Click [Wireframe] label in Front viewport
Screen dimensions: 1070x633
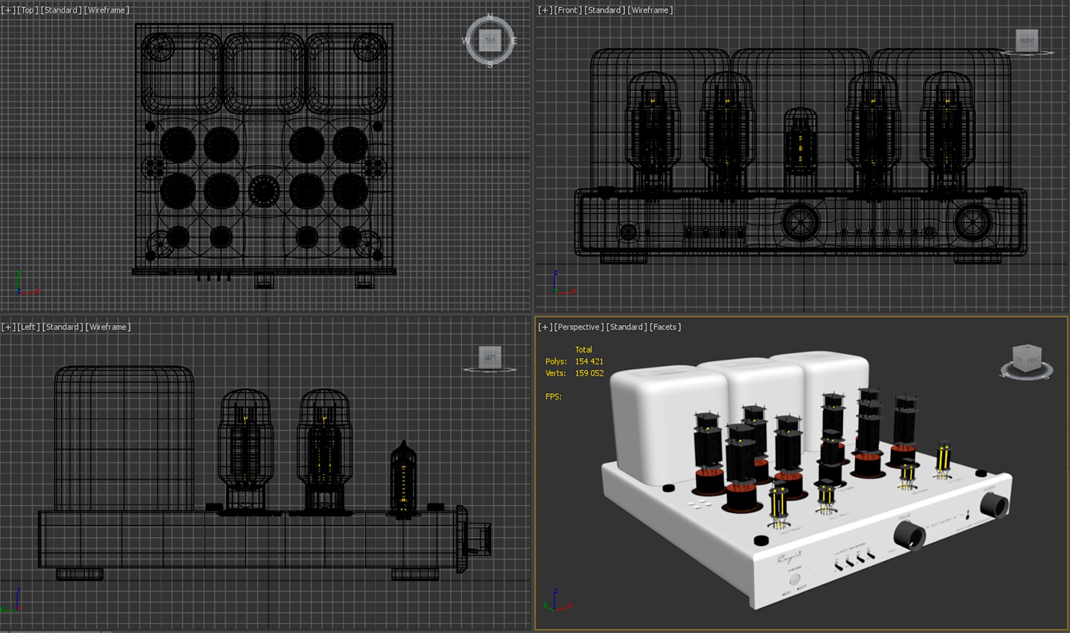[x=650, y=10]
